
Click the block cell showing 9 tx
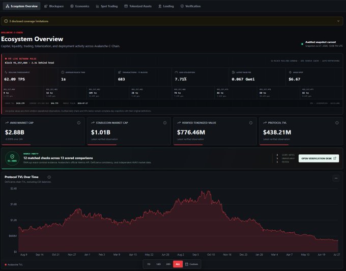coord(22,93)
